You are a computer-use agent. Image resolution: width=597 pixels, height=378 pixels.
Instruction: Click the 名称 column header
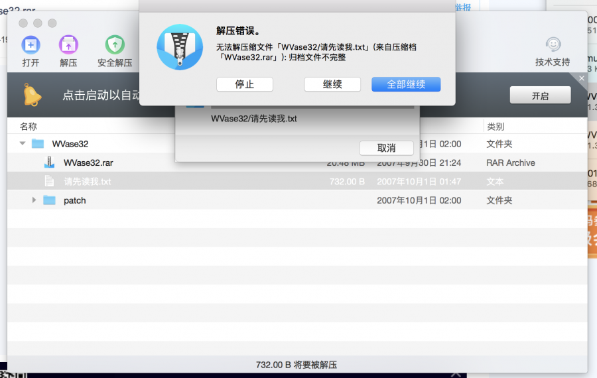point(29,127)
